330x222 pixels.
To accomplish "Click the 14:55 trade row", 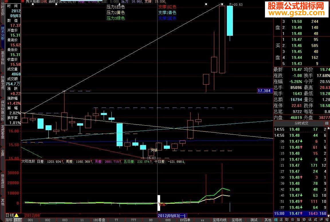I will (x=300, y=129).
